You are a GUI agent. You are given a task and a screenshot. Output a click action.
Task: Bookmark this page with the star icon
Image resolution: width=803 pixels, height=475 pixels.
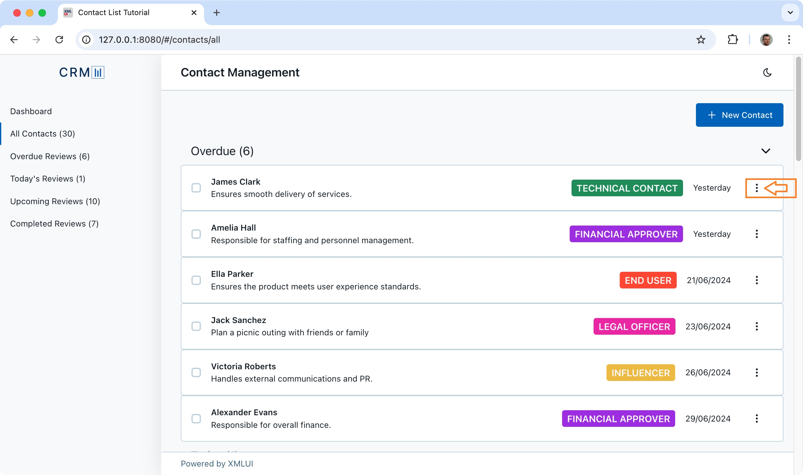tap(701, 40)
